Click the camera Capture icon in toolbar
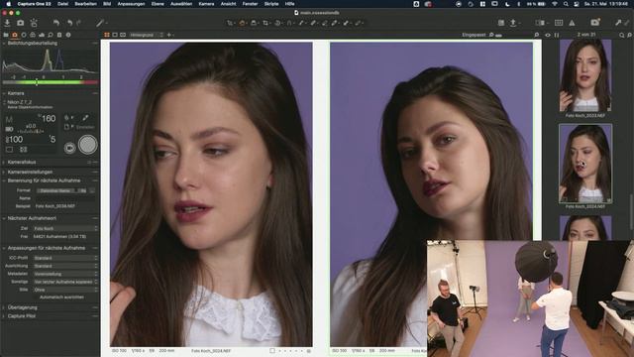Viewport: 634px width, 357px height. (20, 23)
